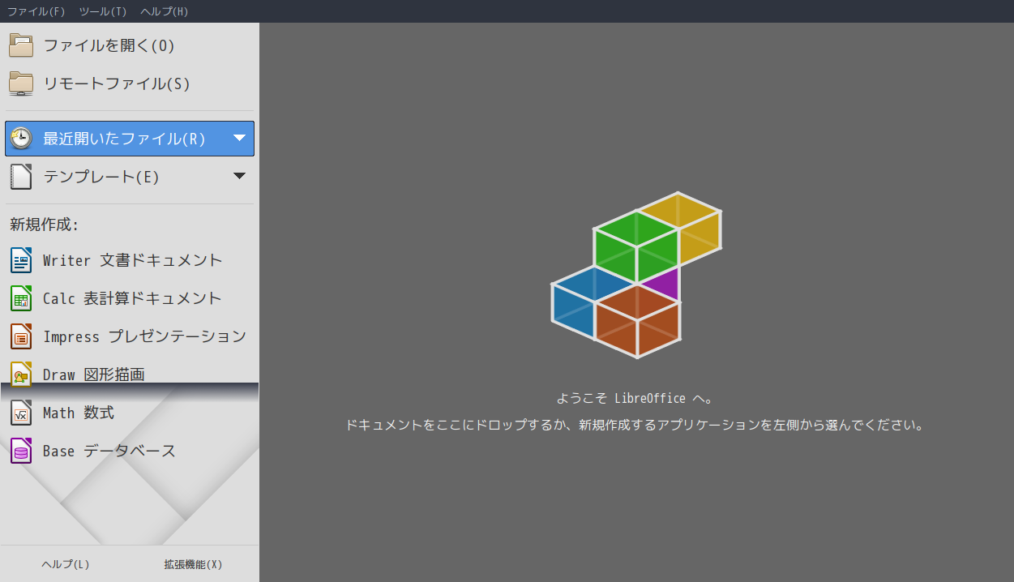Screen dimensions: 1014x582
Task: Click the Base database icon
Action: pos(21,451)
